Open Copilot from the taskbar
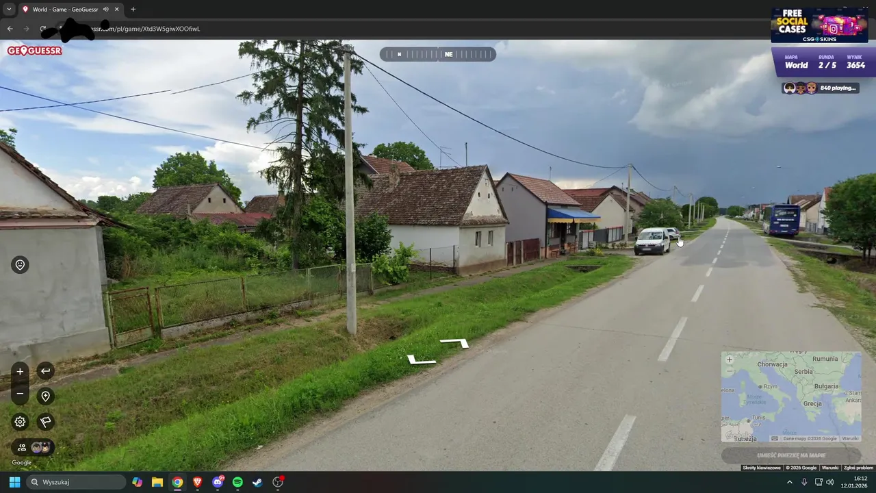Screen dimensions: 876x493 click(x=138, y=482)
